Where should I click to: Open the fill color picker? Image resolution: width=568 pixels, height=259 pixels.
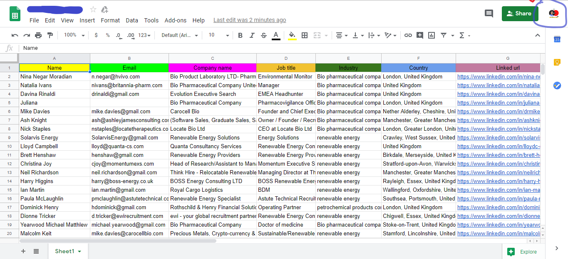(291, 35)
